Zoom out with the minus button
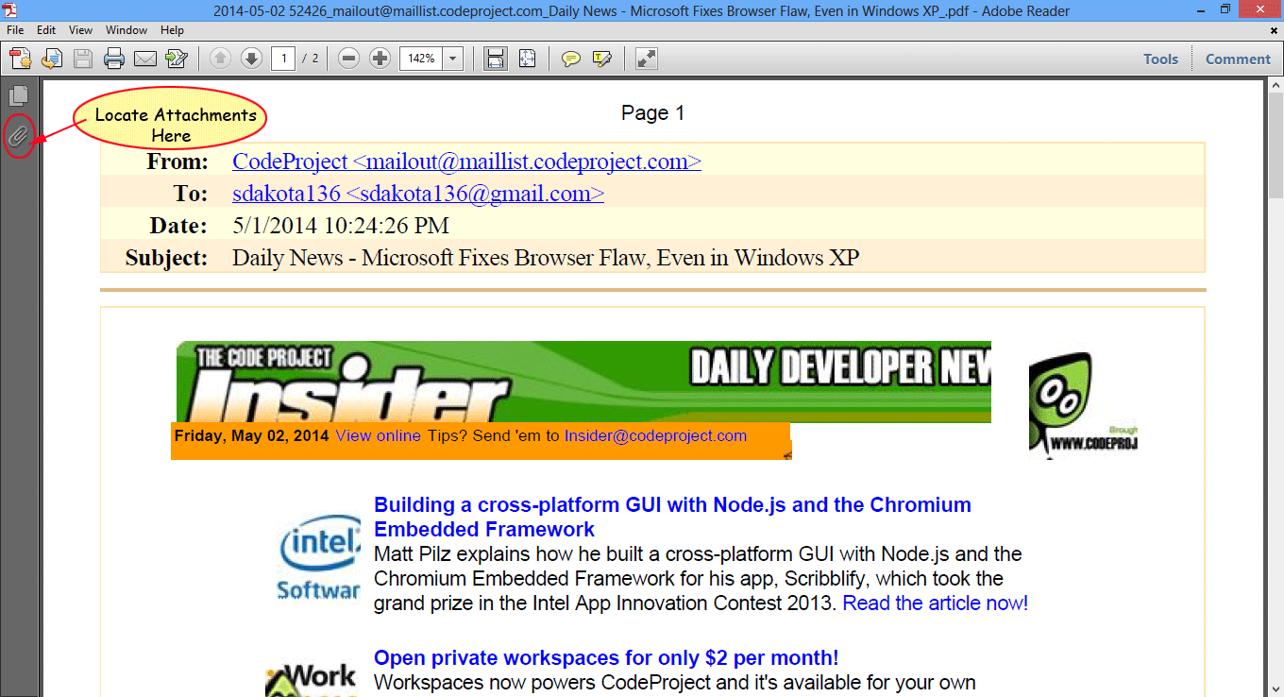Screen dimensions: 1284x697 point(349,59)
